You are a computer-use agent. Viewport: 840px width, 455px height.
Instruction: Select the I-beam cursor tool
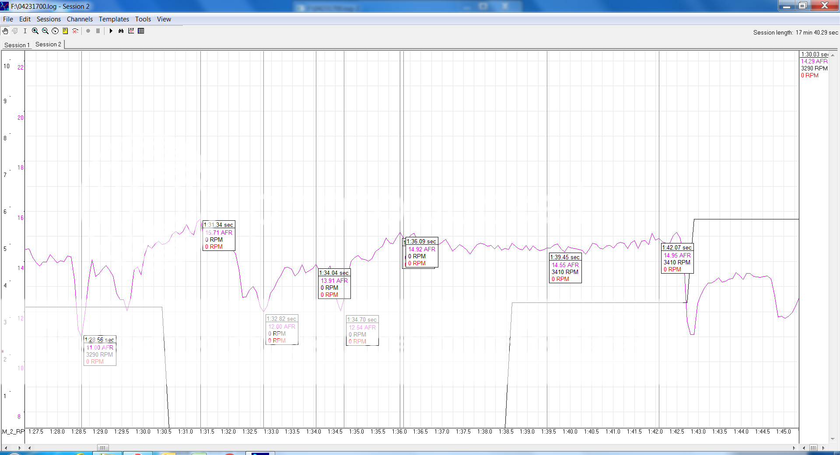pyautogui.click(x=25, y=31)
